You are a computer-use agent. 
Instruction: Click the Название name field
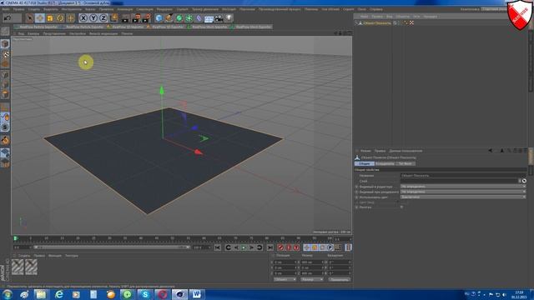463,176
